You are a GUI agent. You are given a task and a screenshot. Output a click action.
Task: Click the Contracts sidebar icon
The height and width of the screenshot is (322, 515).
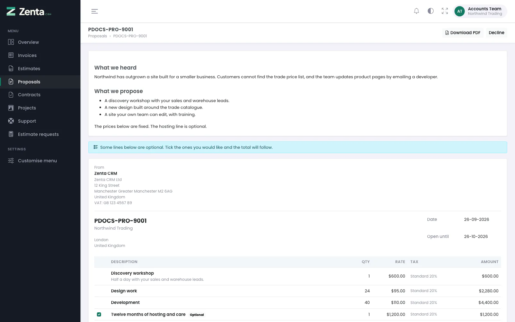(x=11, y=95)
